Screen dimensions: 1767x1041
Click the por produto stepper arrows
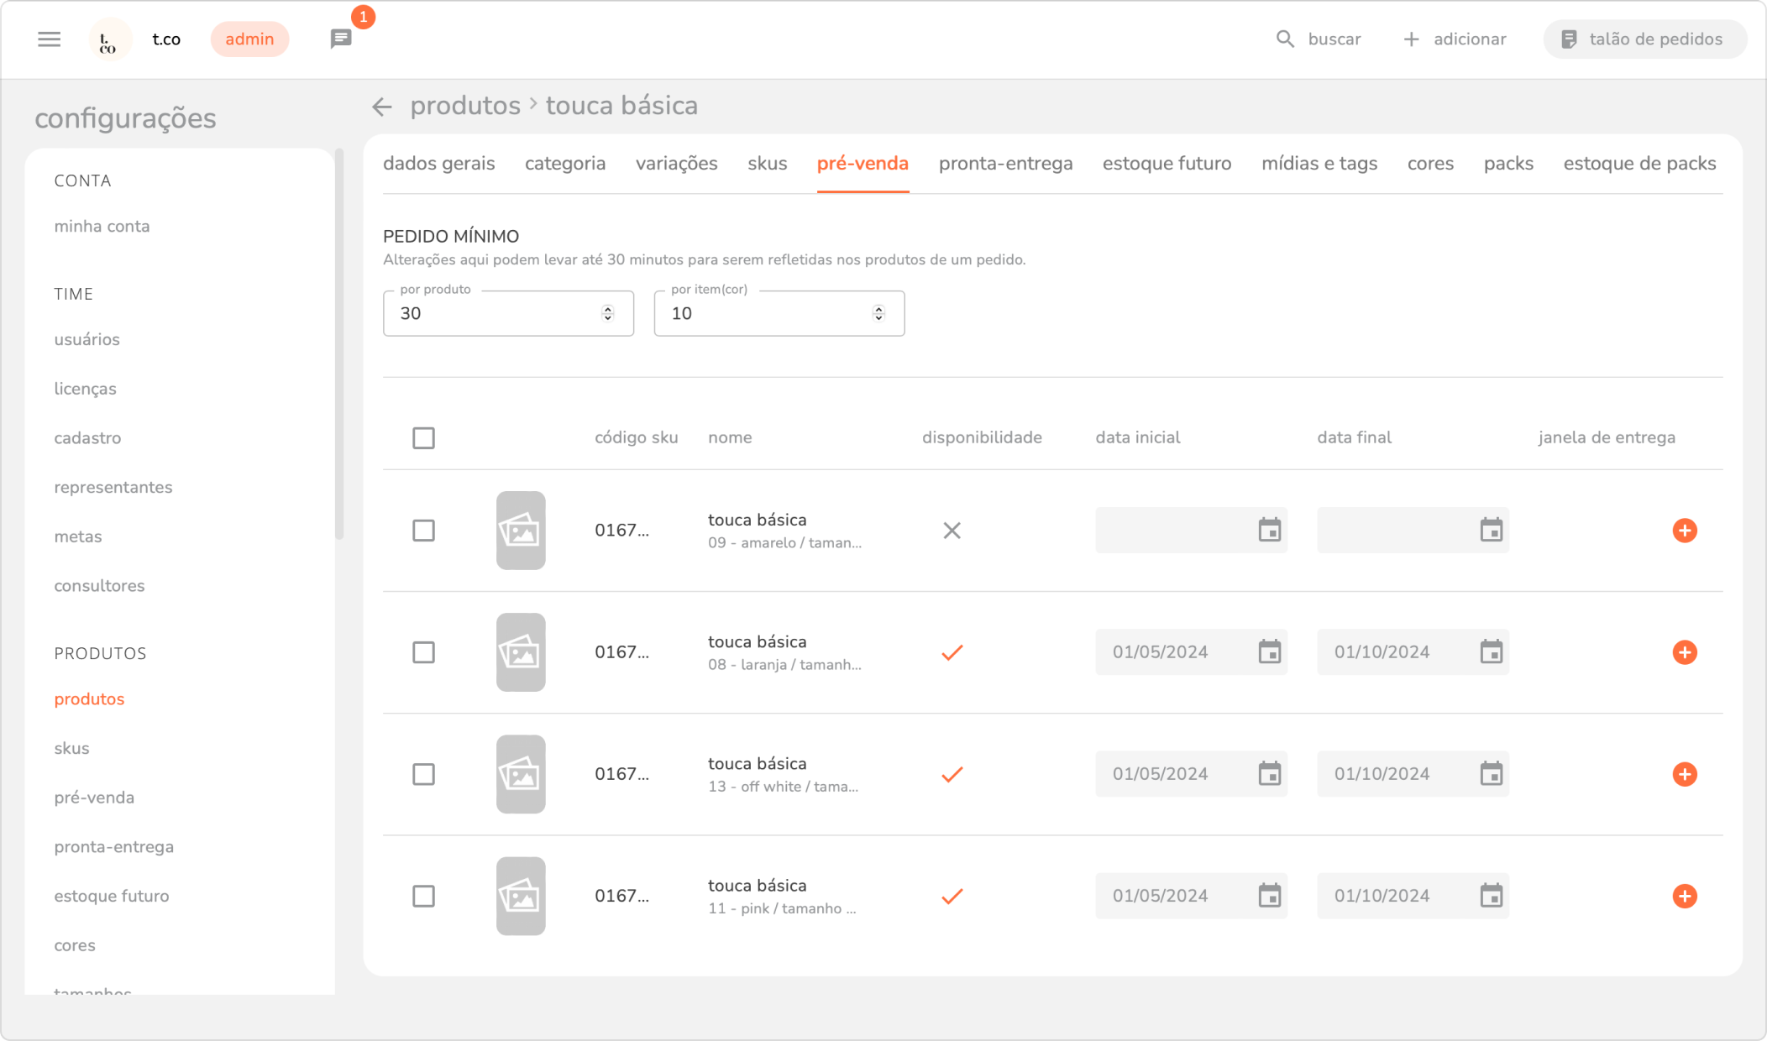pos(608,313)
